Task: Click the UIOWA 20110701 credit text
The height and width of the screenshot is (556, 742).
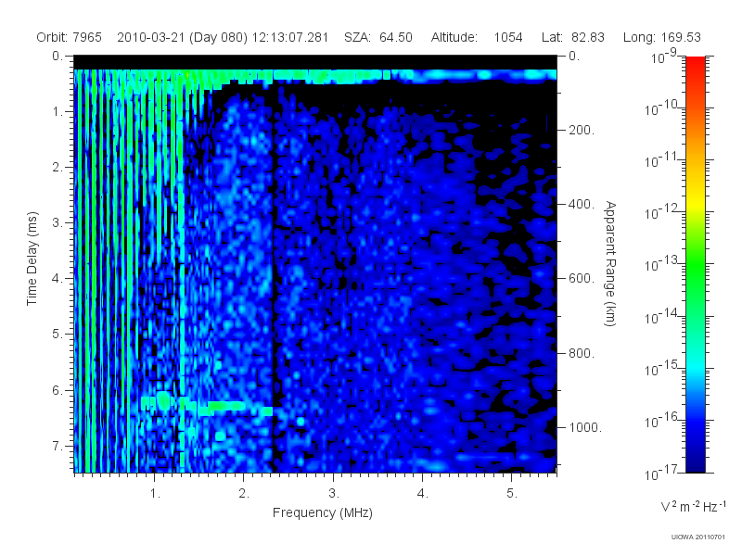Action: (x=698, y=537)
